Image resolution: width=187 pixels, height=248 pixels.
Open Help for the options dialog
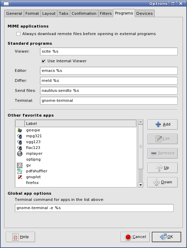20,237
